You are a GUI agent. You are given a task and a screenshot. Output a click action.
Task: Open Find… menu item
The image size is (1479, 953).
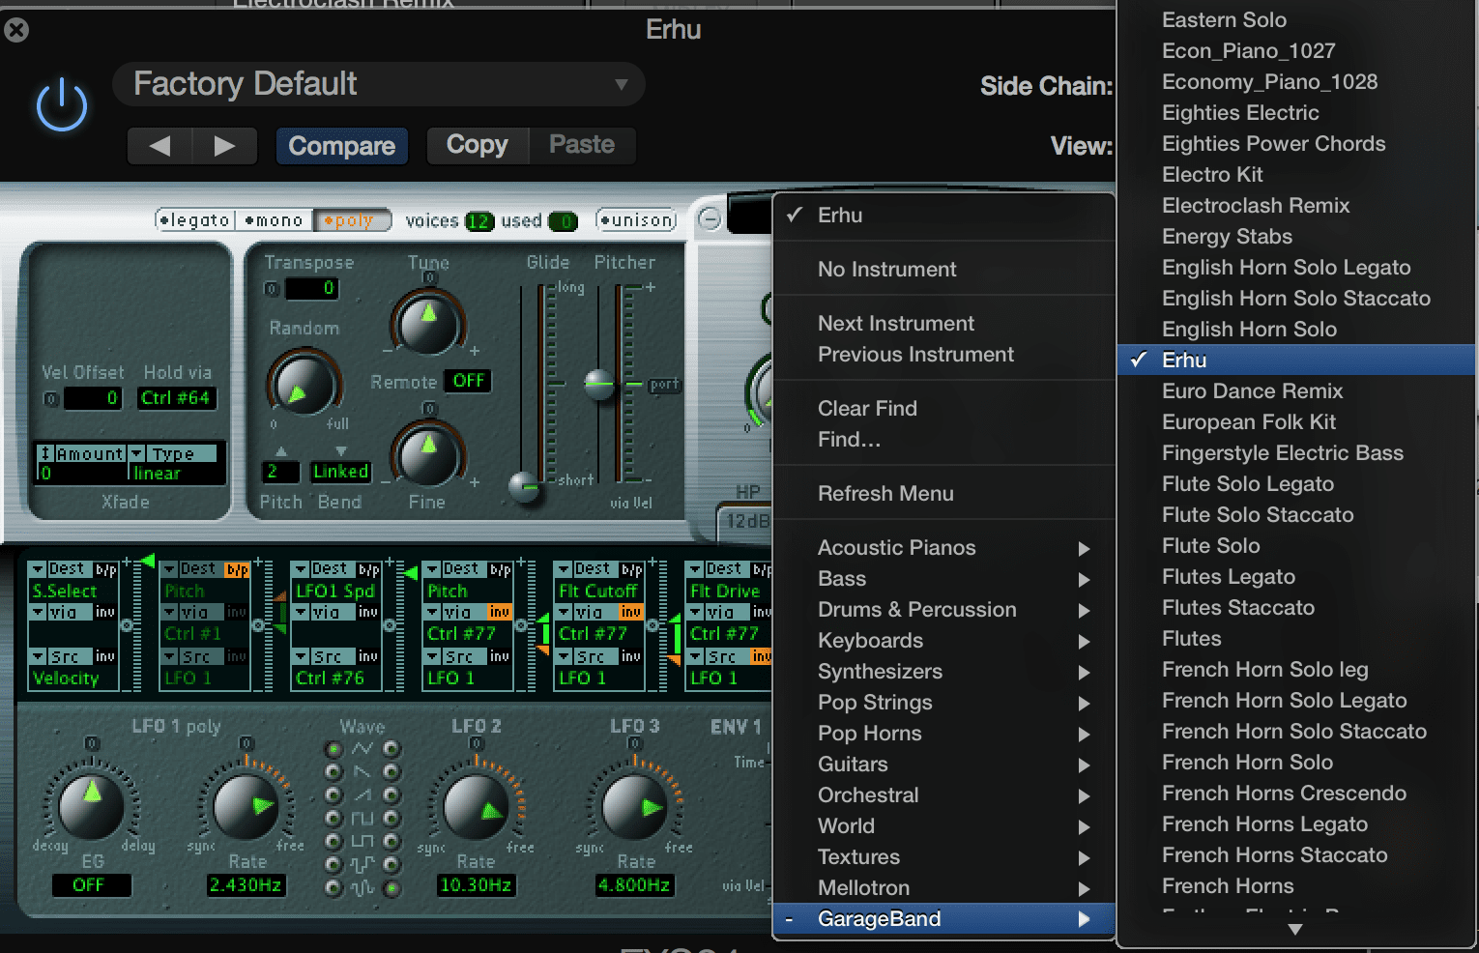[x=944, y=439]
